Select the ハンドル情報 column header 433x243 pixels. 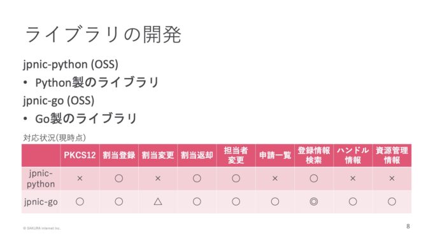[353, 155]
